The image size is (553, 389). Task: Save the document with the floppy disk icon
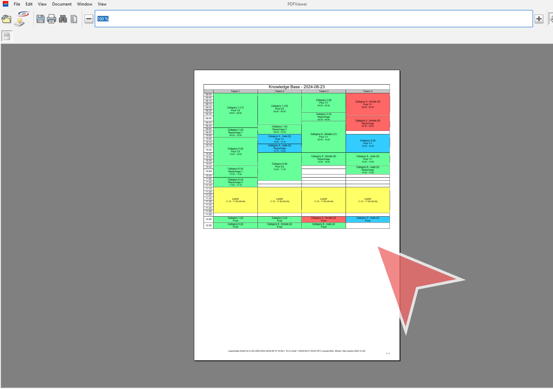[40, 19]
